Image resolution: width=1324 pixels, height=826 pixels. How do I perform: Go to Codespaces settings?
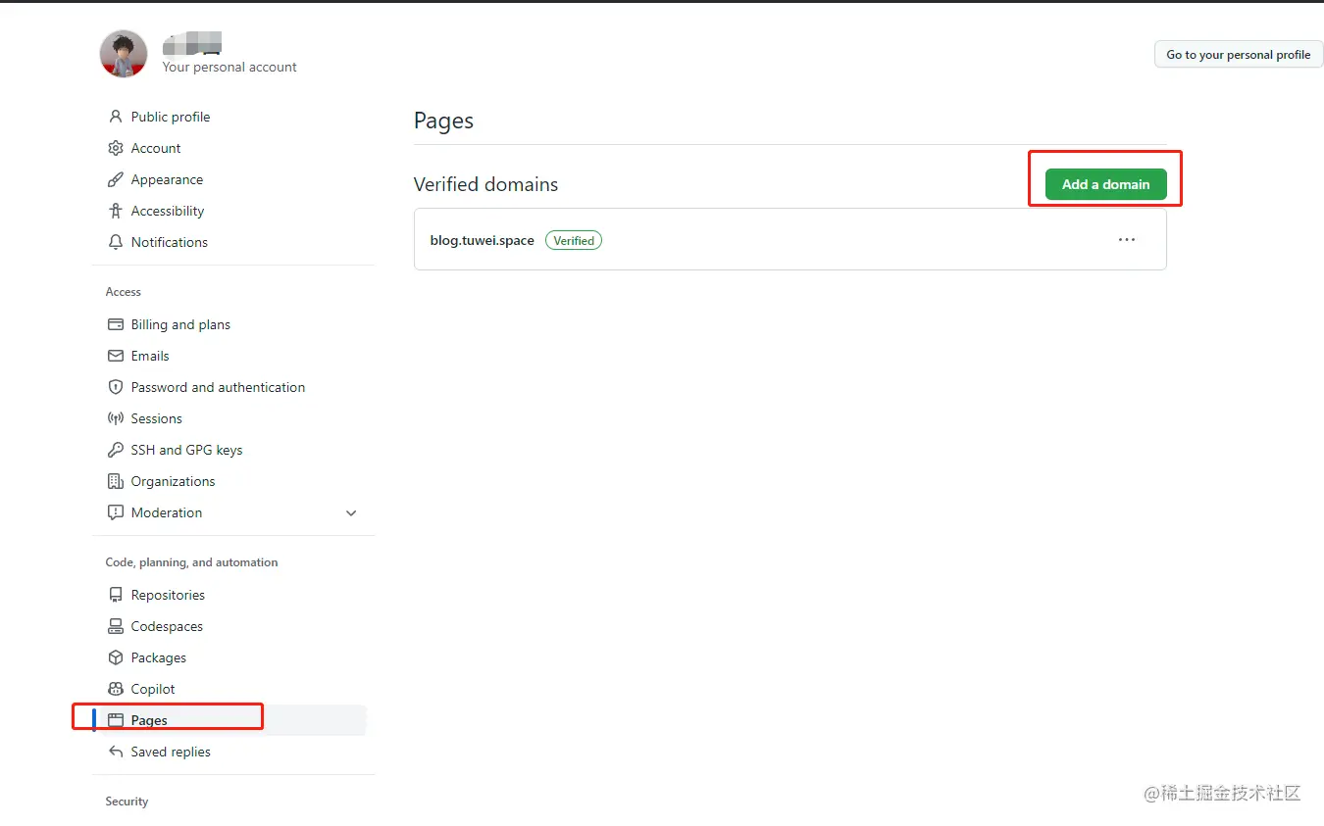pyautogui.click(x=167, y=626)
